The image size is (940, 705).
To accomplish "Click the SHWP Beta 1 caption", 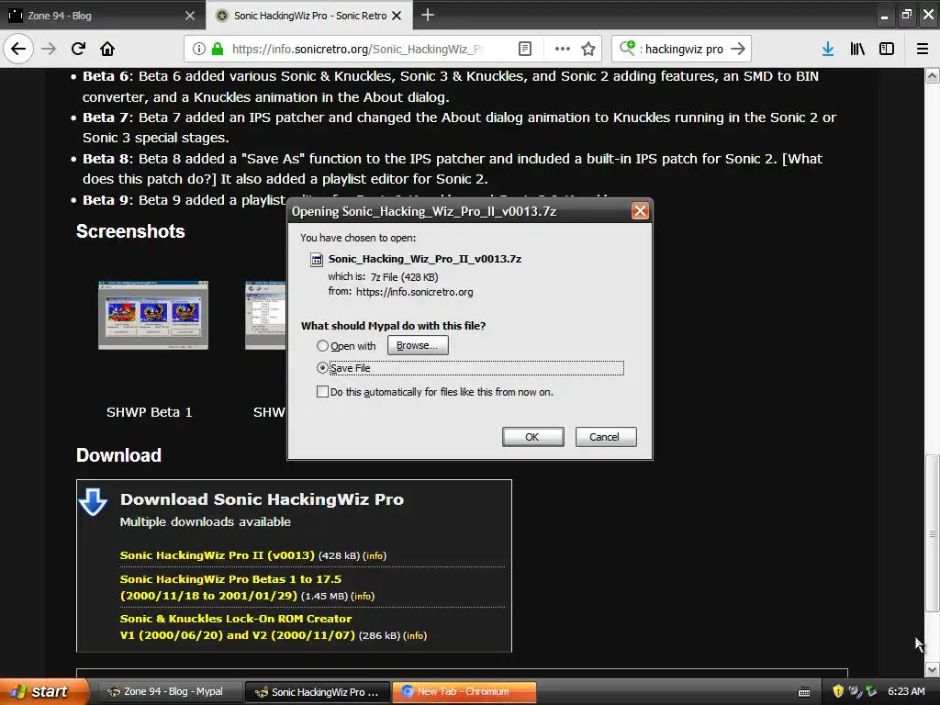I will click(150, 412).
